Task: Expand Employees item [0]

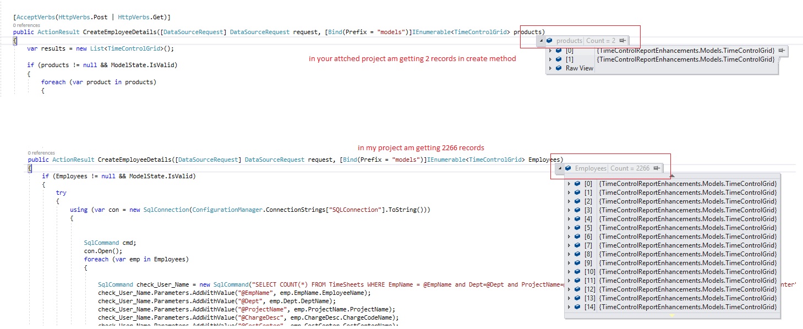Action: 569,184
